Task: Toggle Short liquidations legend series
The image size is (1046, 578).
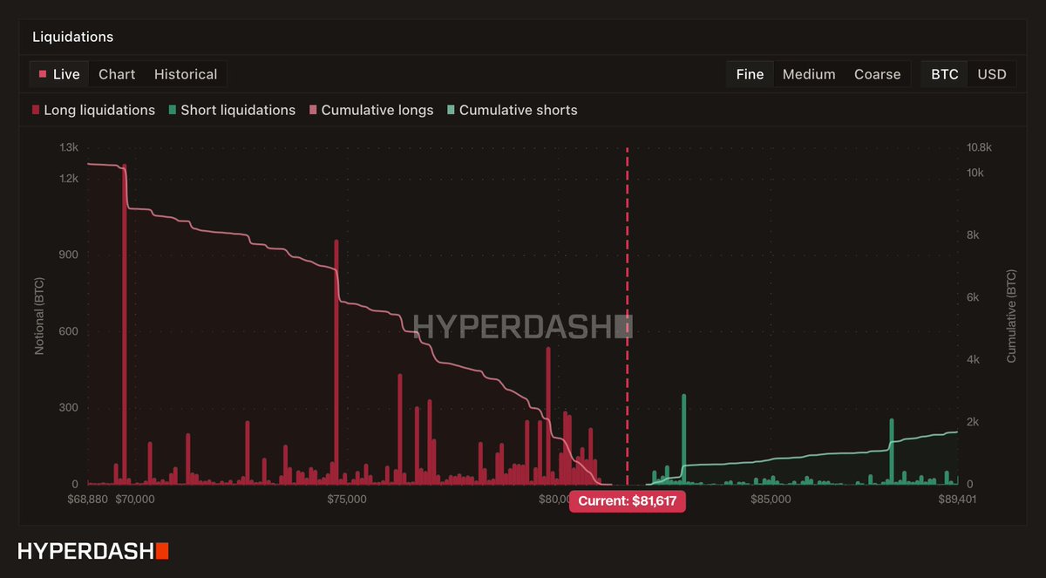Action: pyautogui.click(x=232, y=110)
